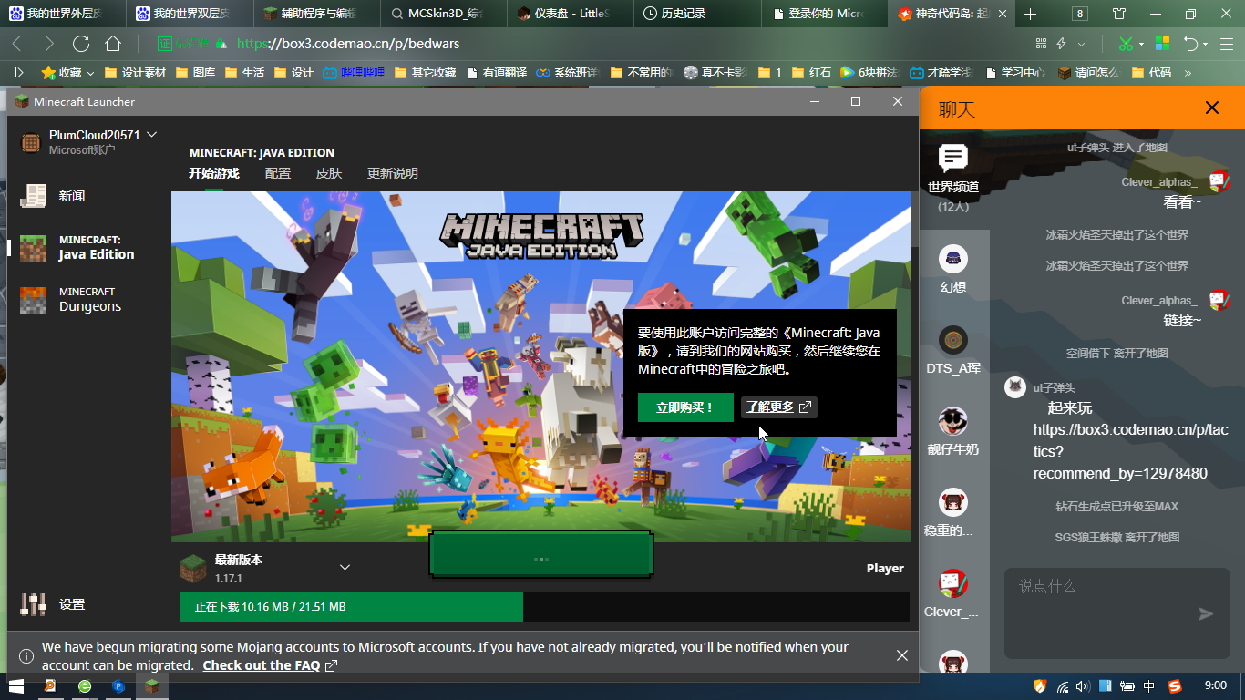Open the 学习中心 bookmark folder
Screen dimensions: 1245x700
(1015, 73)
